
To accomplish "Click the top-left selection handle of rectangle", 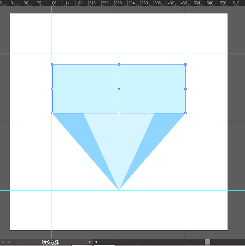I will point(52,64).
